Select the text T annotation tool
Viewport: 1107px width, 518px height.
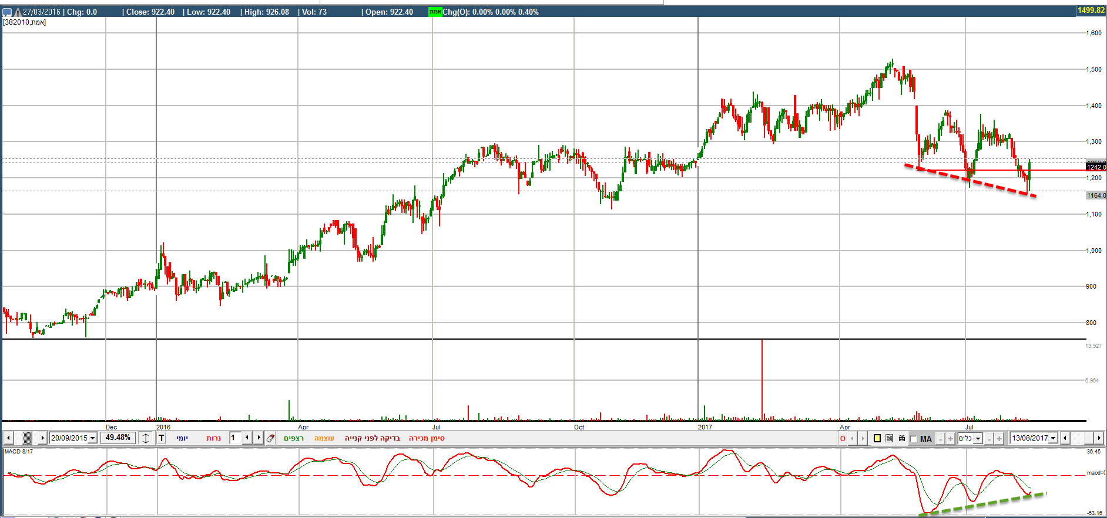(162, 438)
